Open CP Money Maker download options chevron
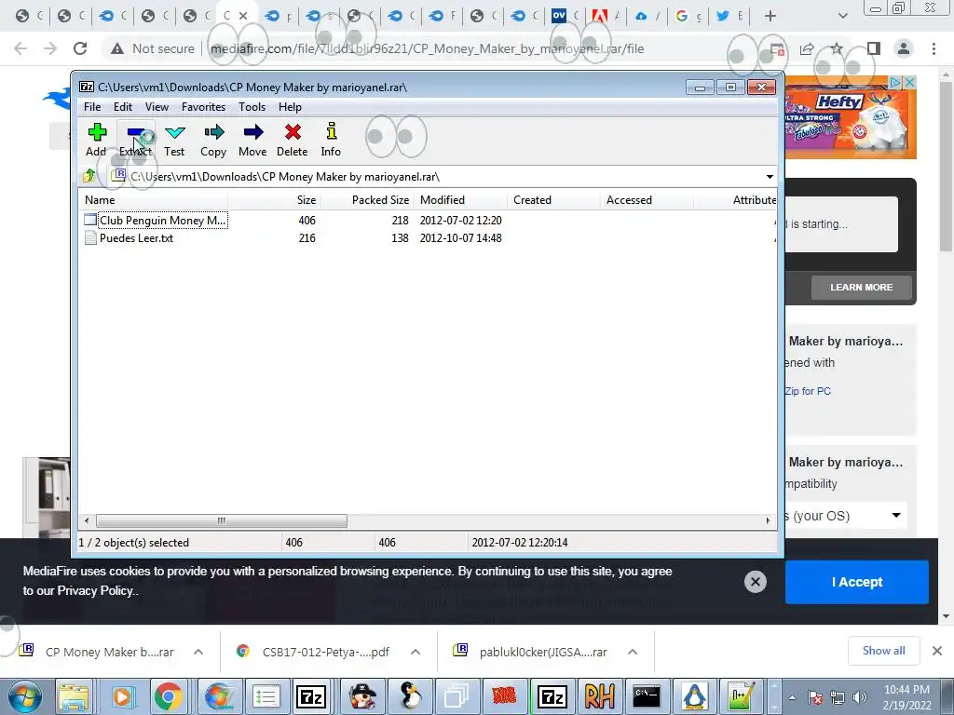Screen dimensions: 954x715 [x=198, y=652]
